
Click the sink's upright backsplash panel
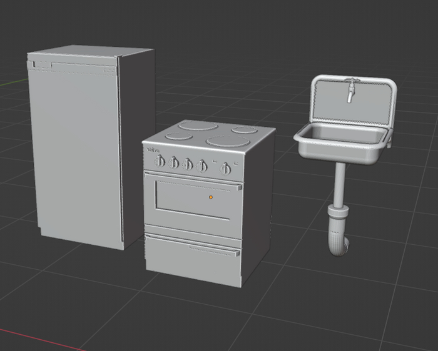(354, 101)
